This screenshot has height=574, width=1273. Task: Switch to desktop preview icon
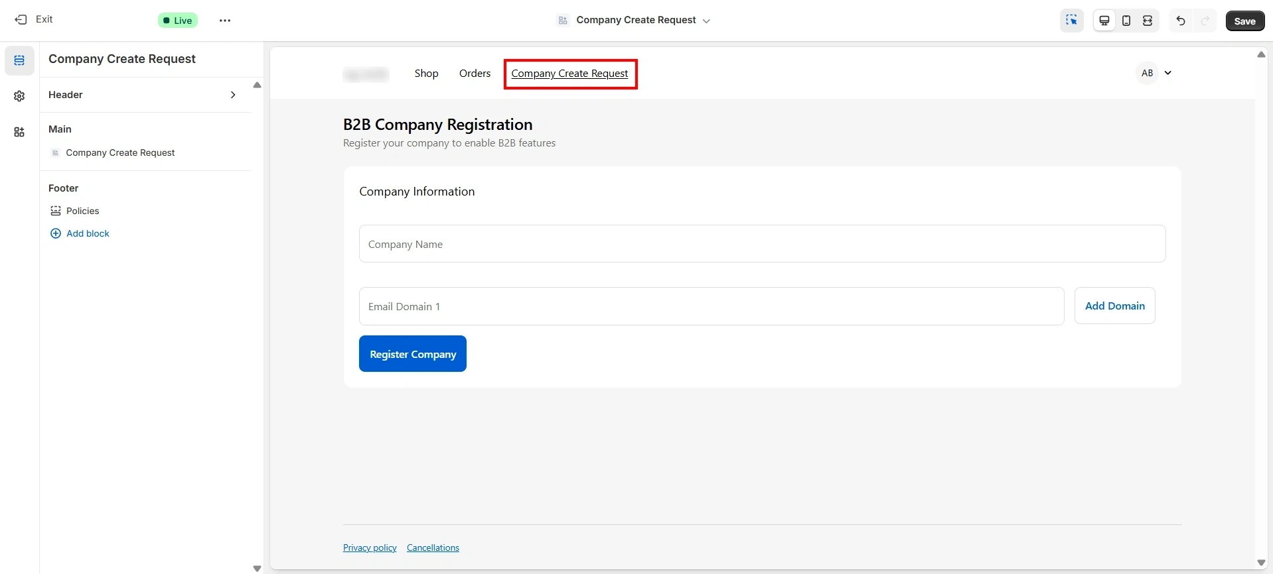pyautogui.click(x=1104, y=21)
